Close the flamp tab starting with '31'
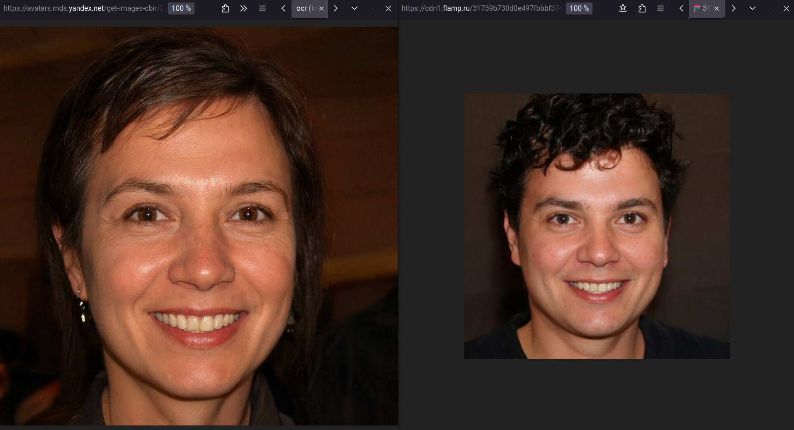 pos(716,8)
